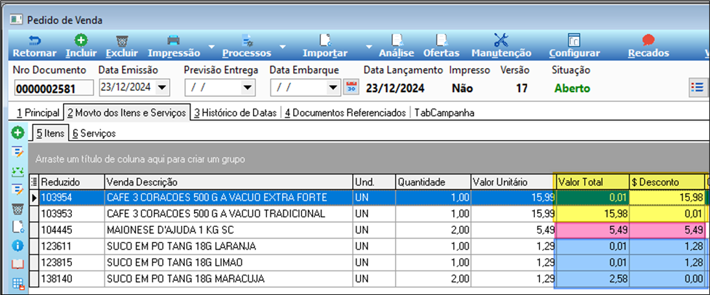
Task: Open Recados messages icon
Action: click(x=648, y=41)
